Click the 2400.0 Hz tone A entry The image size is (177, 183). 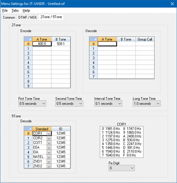pyautogui.click(x=132, y=136)
